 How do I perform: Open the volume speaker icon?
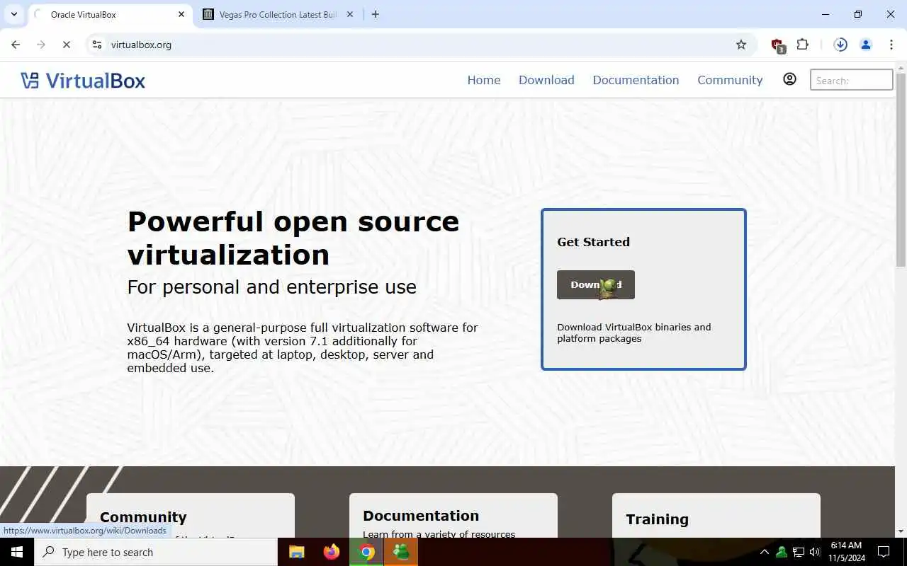(x=815, y=552)
